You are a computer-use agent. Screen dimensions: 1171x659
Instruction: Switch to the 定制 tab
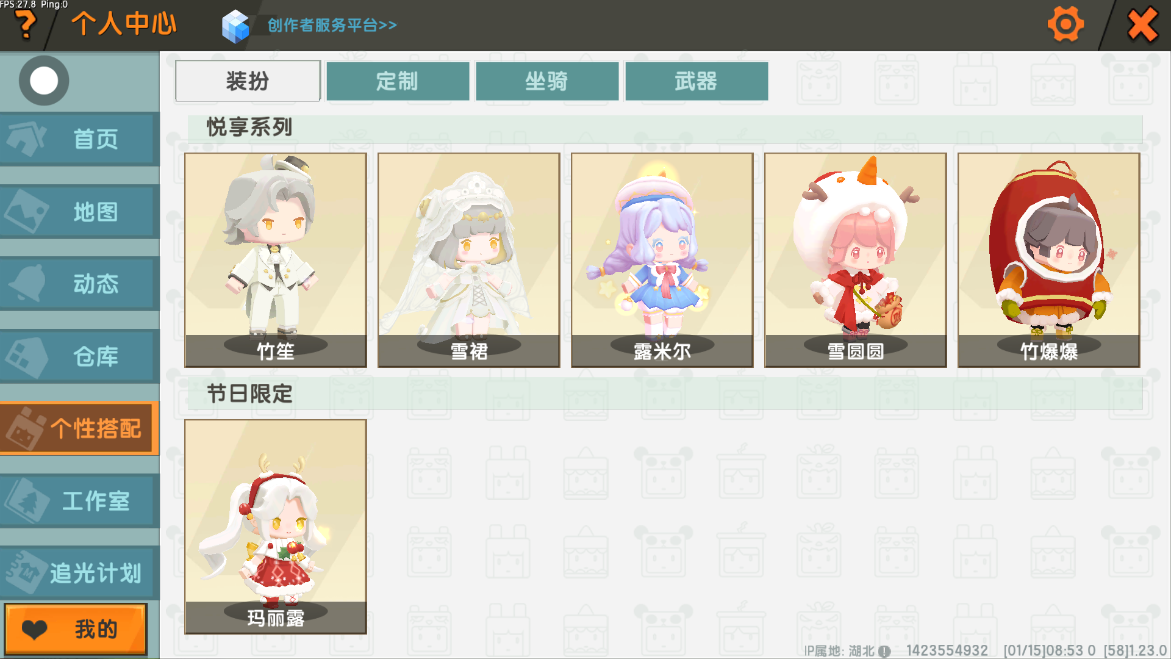(398, 81)
